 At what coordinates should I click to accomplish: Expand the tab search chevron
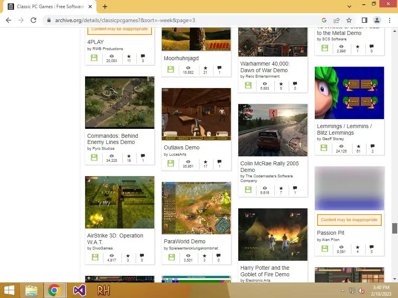(x=349, y=7)
